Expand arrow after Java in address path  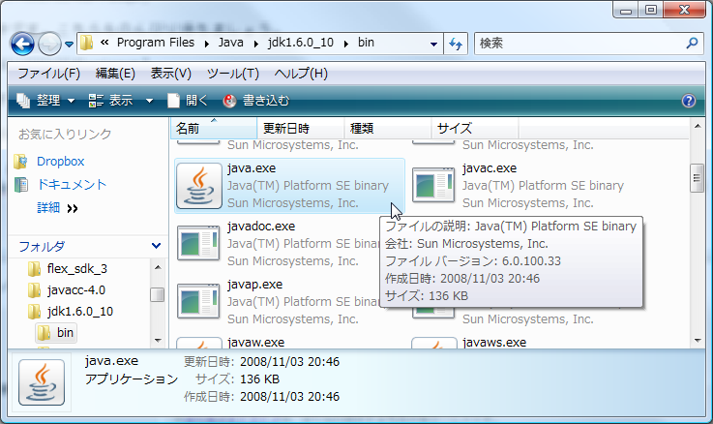tap(256, 44)
